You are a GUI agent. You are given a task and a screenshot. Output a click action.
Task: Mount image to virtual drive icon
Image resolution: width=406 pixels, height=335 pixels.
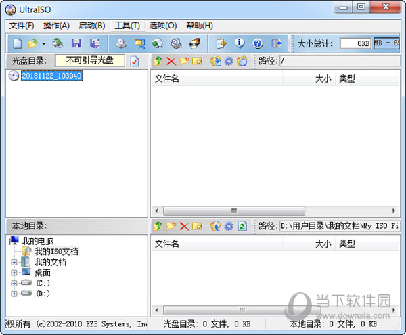click(177, 43)
